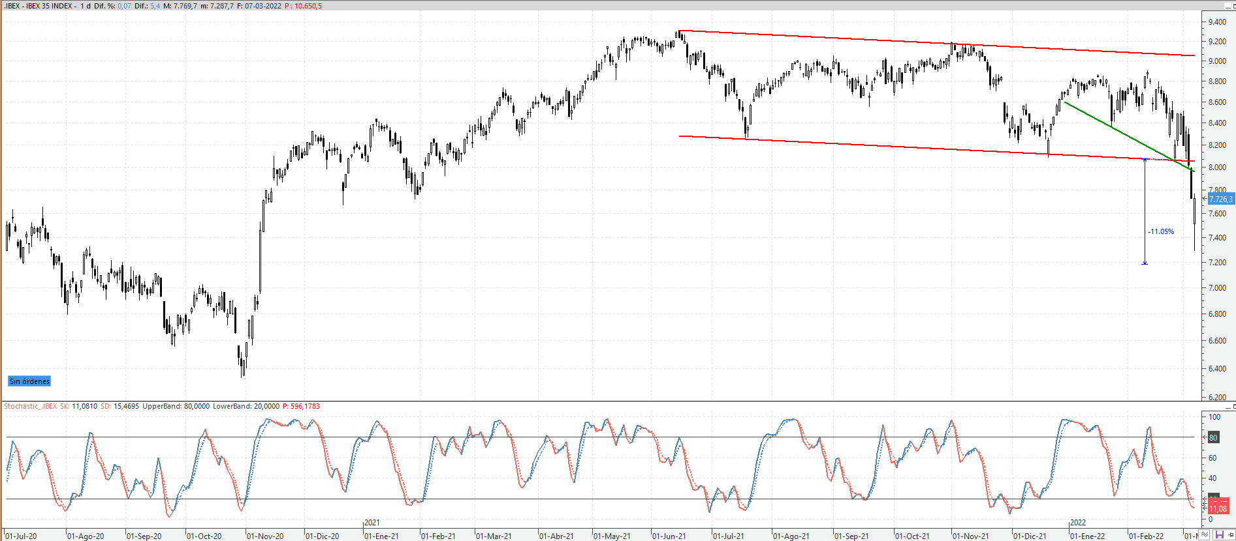Click the 'F: 07-03-2022' date in the title
The height and width of the screenshot is (541, 1236).
point(259,6)
